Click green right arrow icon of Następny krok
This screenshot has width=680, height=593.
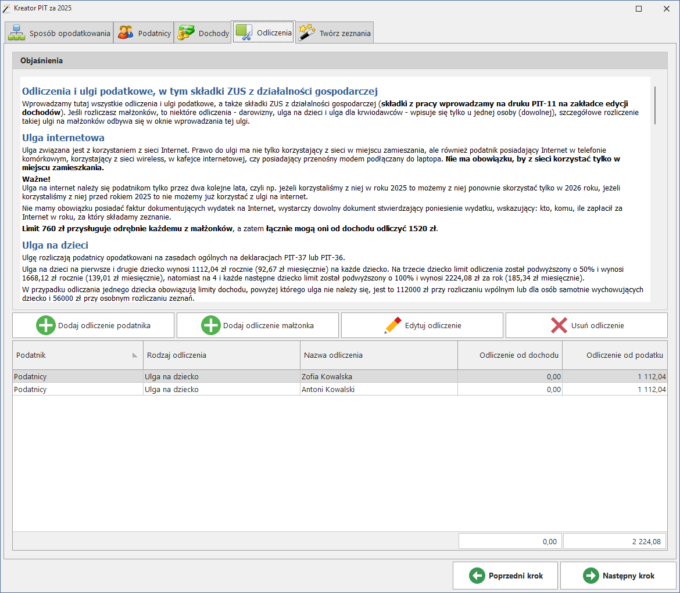pos(590,576)
